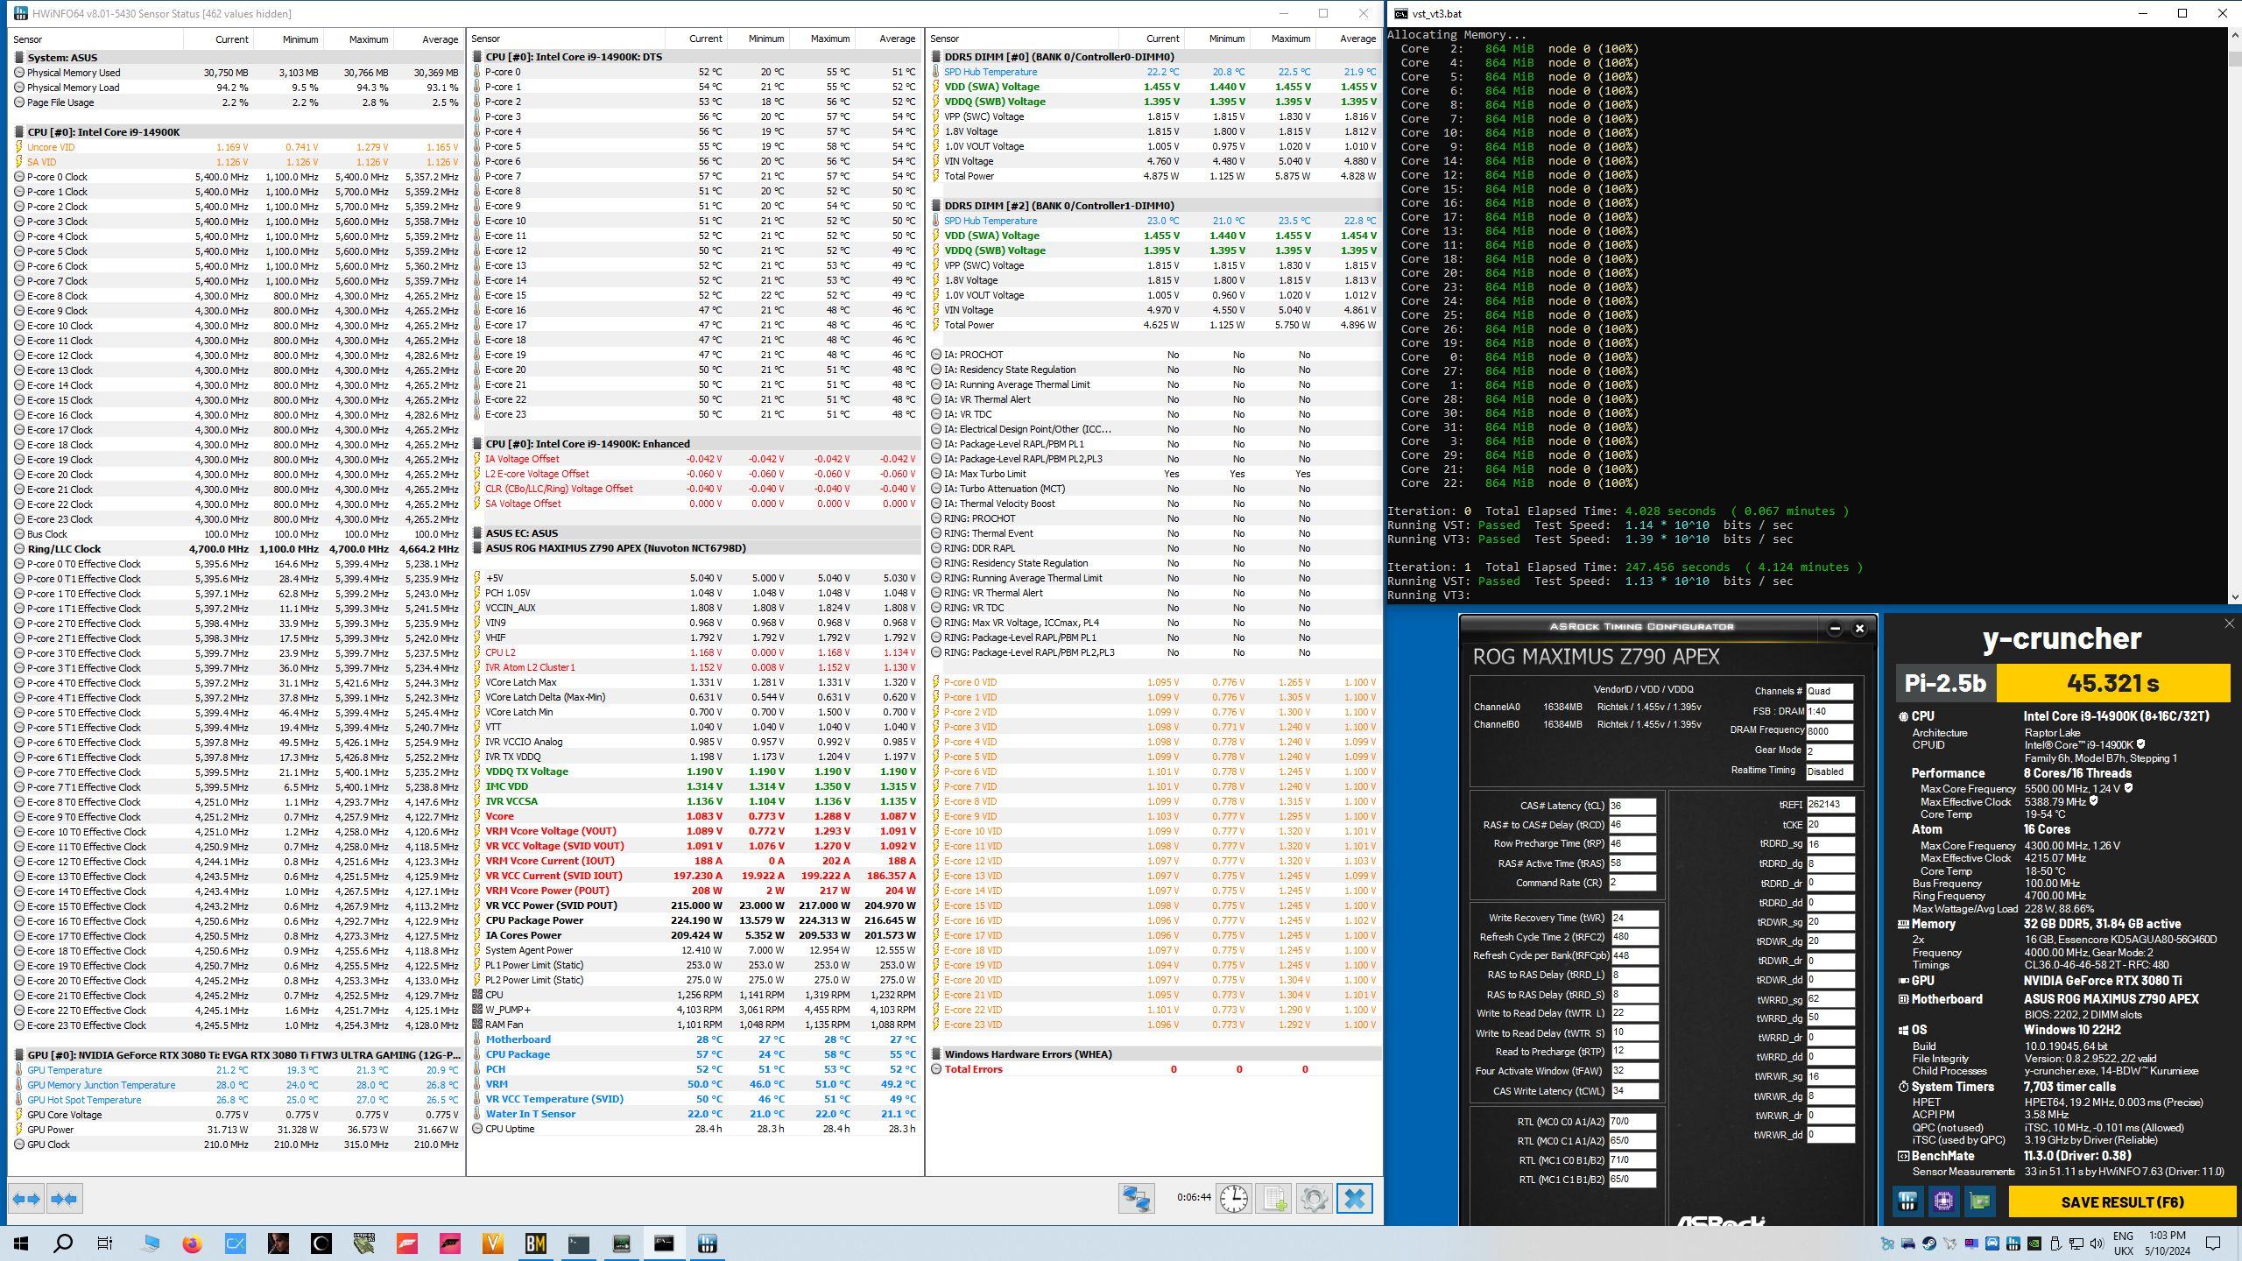Select the Windows Hardware Errors (WHEA) header
Viewport: 2242px width, 1261px height.
pos(1027,1054)
